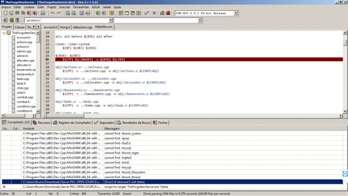
Task: Open the Executar menu
Action: click(x=64, y=7)
